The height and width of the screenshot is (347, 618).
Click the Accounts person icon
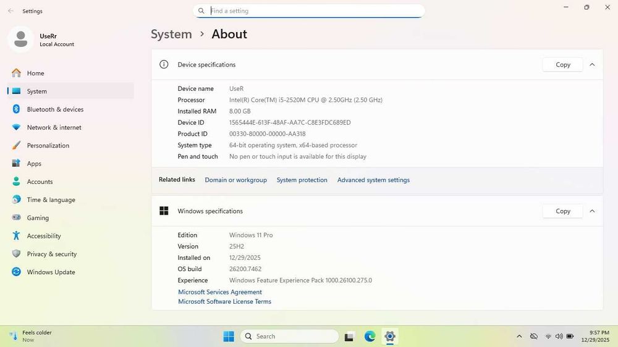point(16,181)
